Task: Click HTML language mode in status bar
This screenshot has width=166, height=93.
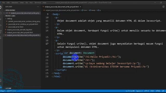Action: (x=158, y=91)
